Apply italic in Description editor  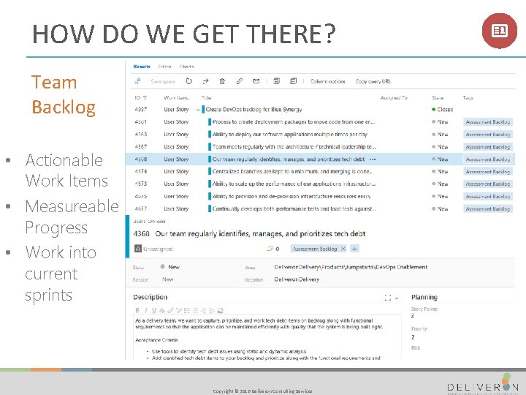[x=145, y=310]
